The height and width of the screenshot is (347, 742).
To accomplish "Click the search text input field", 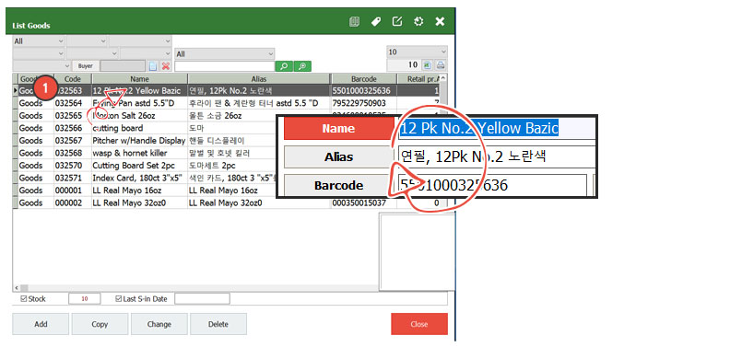I will tap(225, 66).
